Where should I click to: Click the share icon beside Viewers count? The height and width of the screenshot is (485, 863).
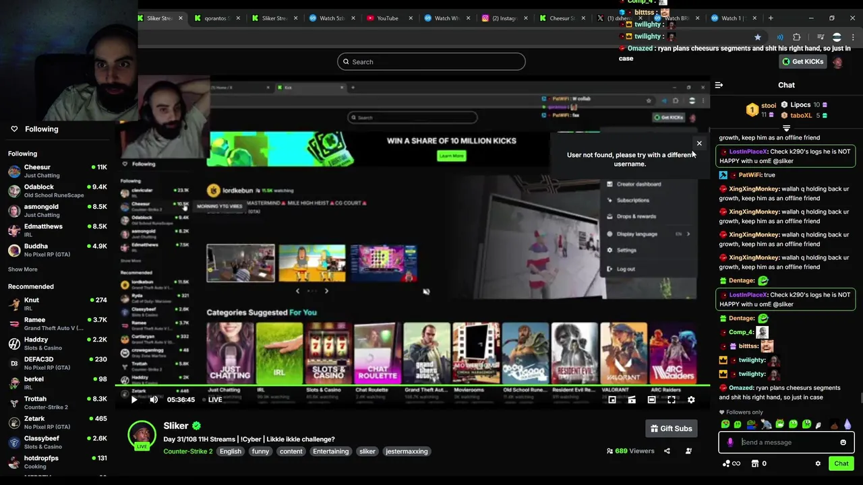667,451
